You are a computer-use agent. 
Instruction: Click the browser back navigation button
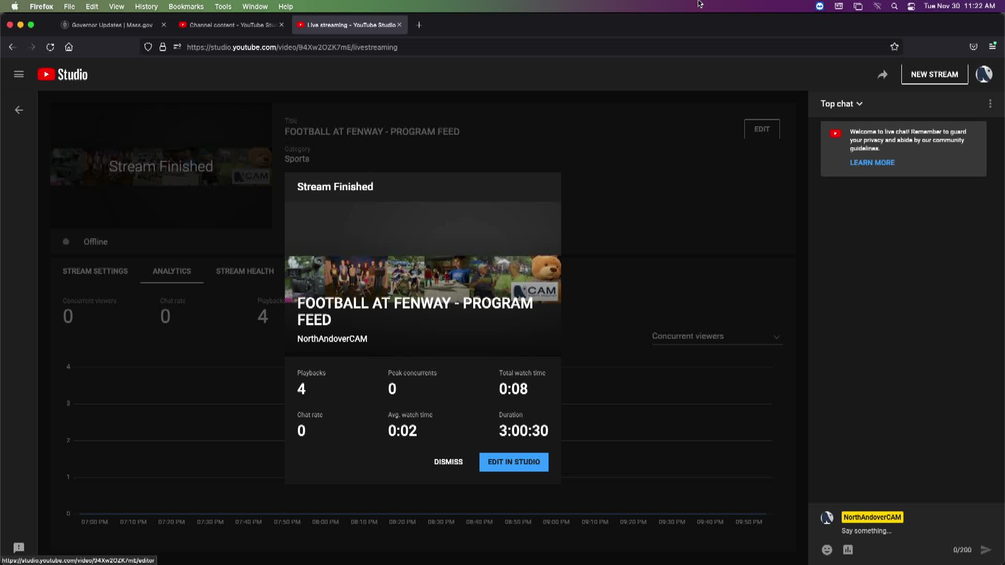click(x=13, y=47)
